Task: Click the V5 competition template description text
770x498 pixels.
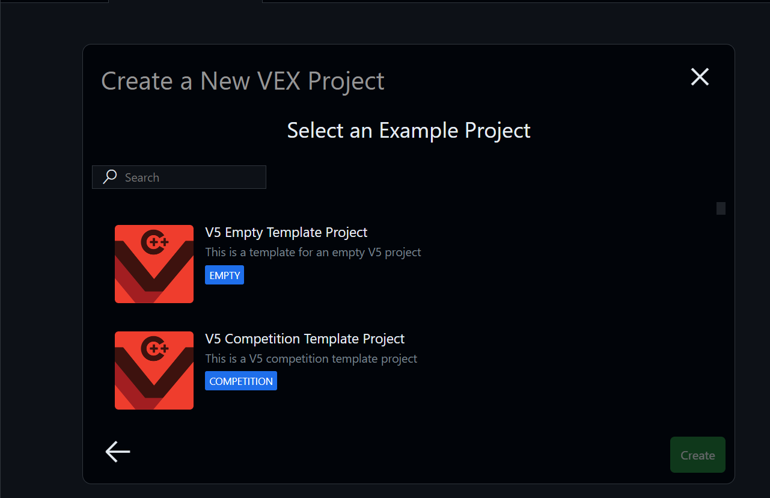Action: point(311,358)
